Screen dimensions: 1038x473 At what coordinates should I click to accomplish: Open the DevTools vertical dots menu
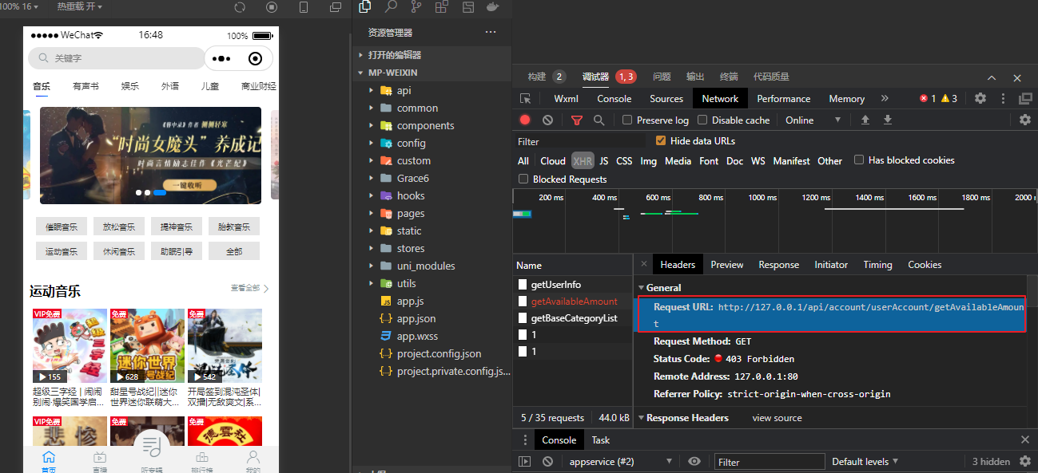pyautogui.click(x=1004, y=99)
